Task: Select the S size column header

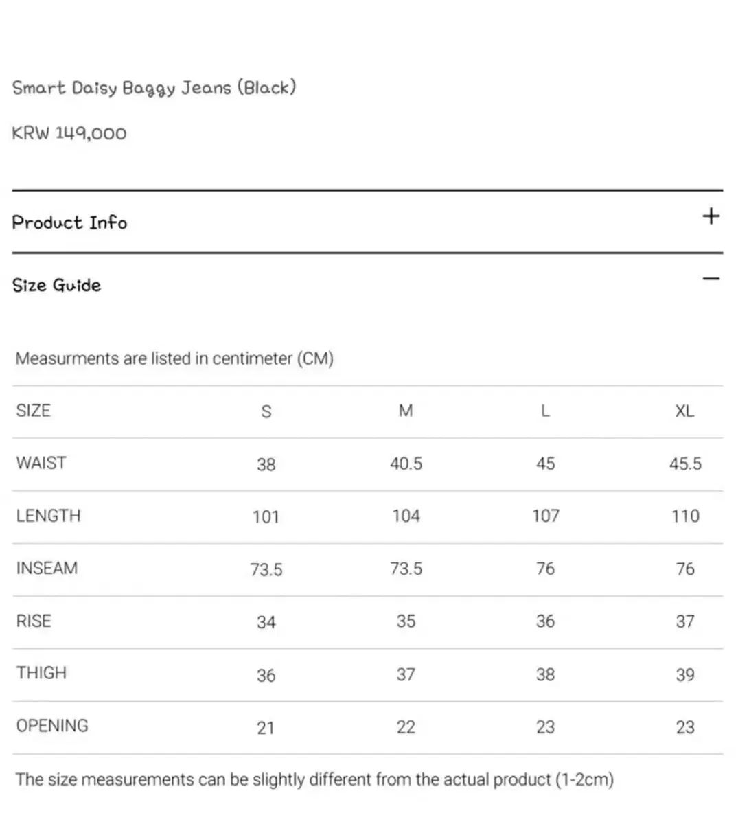Action: [266, 411]
